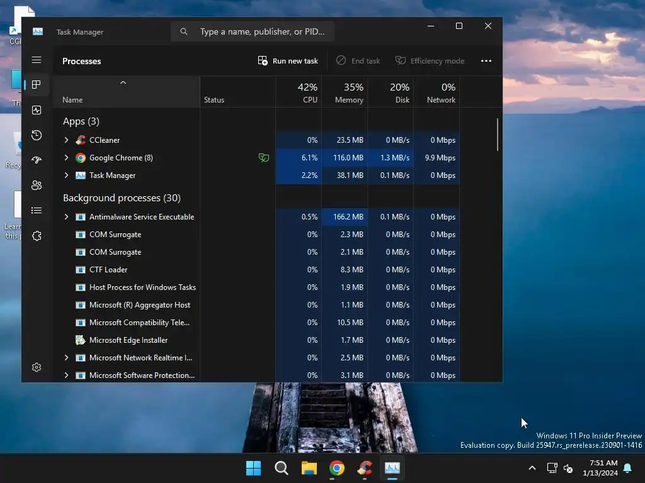Viewport: 645px width, 483px height.
Task: Click Run new task
Action: pos(288,61)
